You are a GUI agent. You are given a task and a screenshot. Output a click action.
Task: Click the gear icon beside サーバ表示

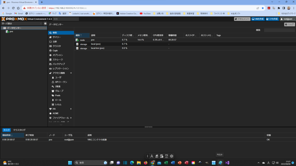(45, 23)
